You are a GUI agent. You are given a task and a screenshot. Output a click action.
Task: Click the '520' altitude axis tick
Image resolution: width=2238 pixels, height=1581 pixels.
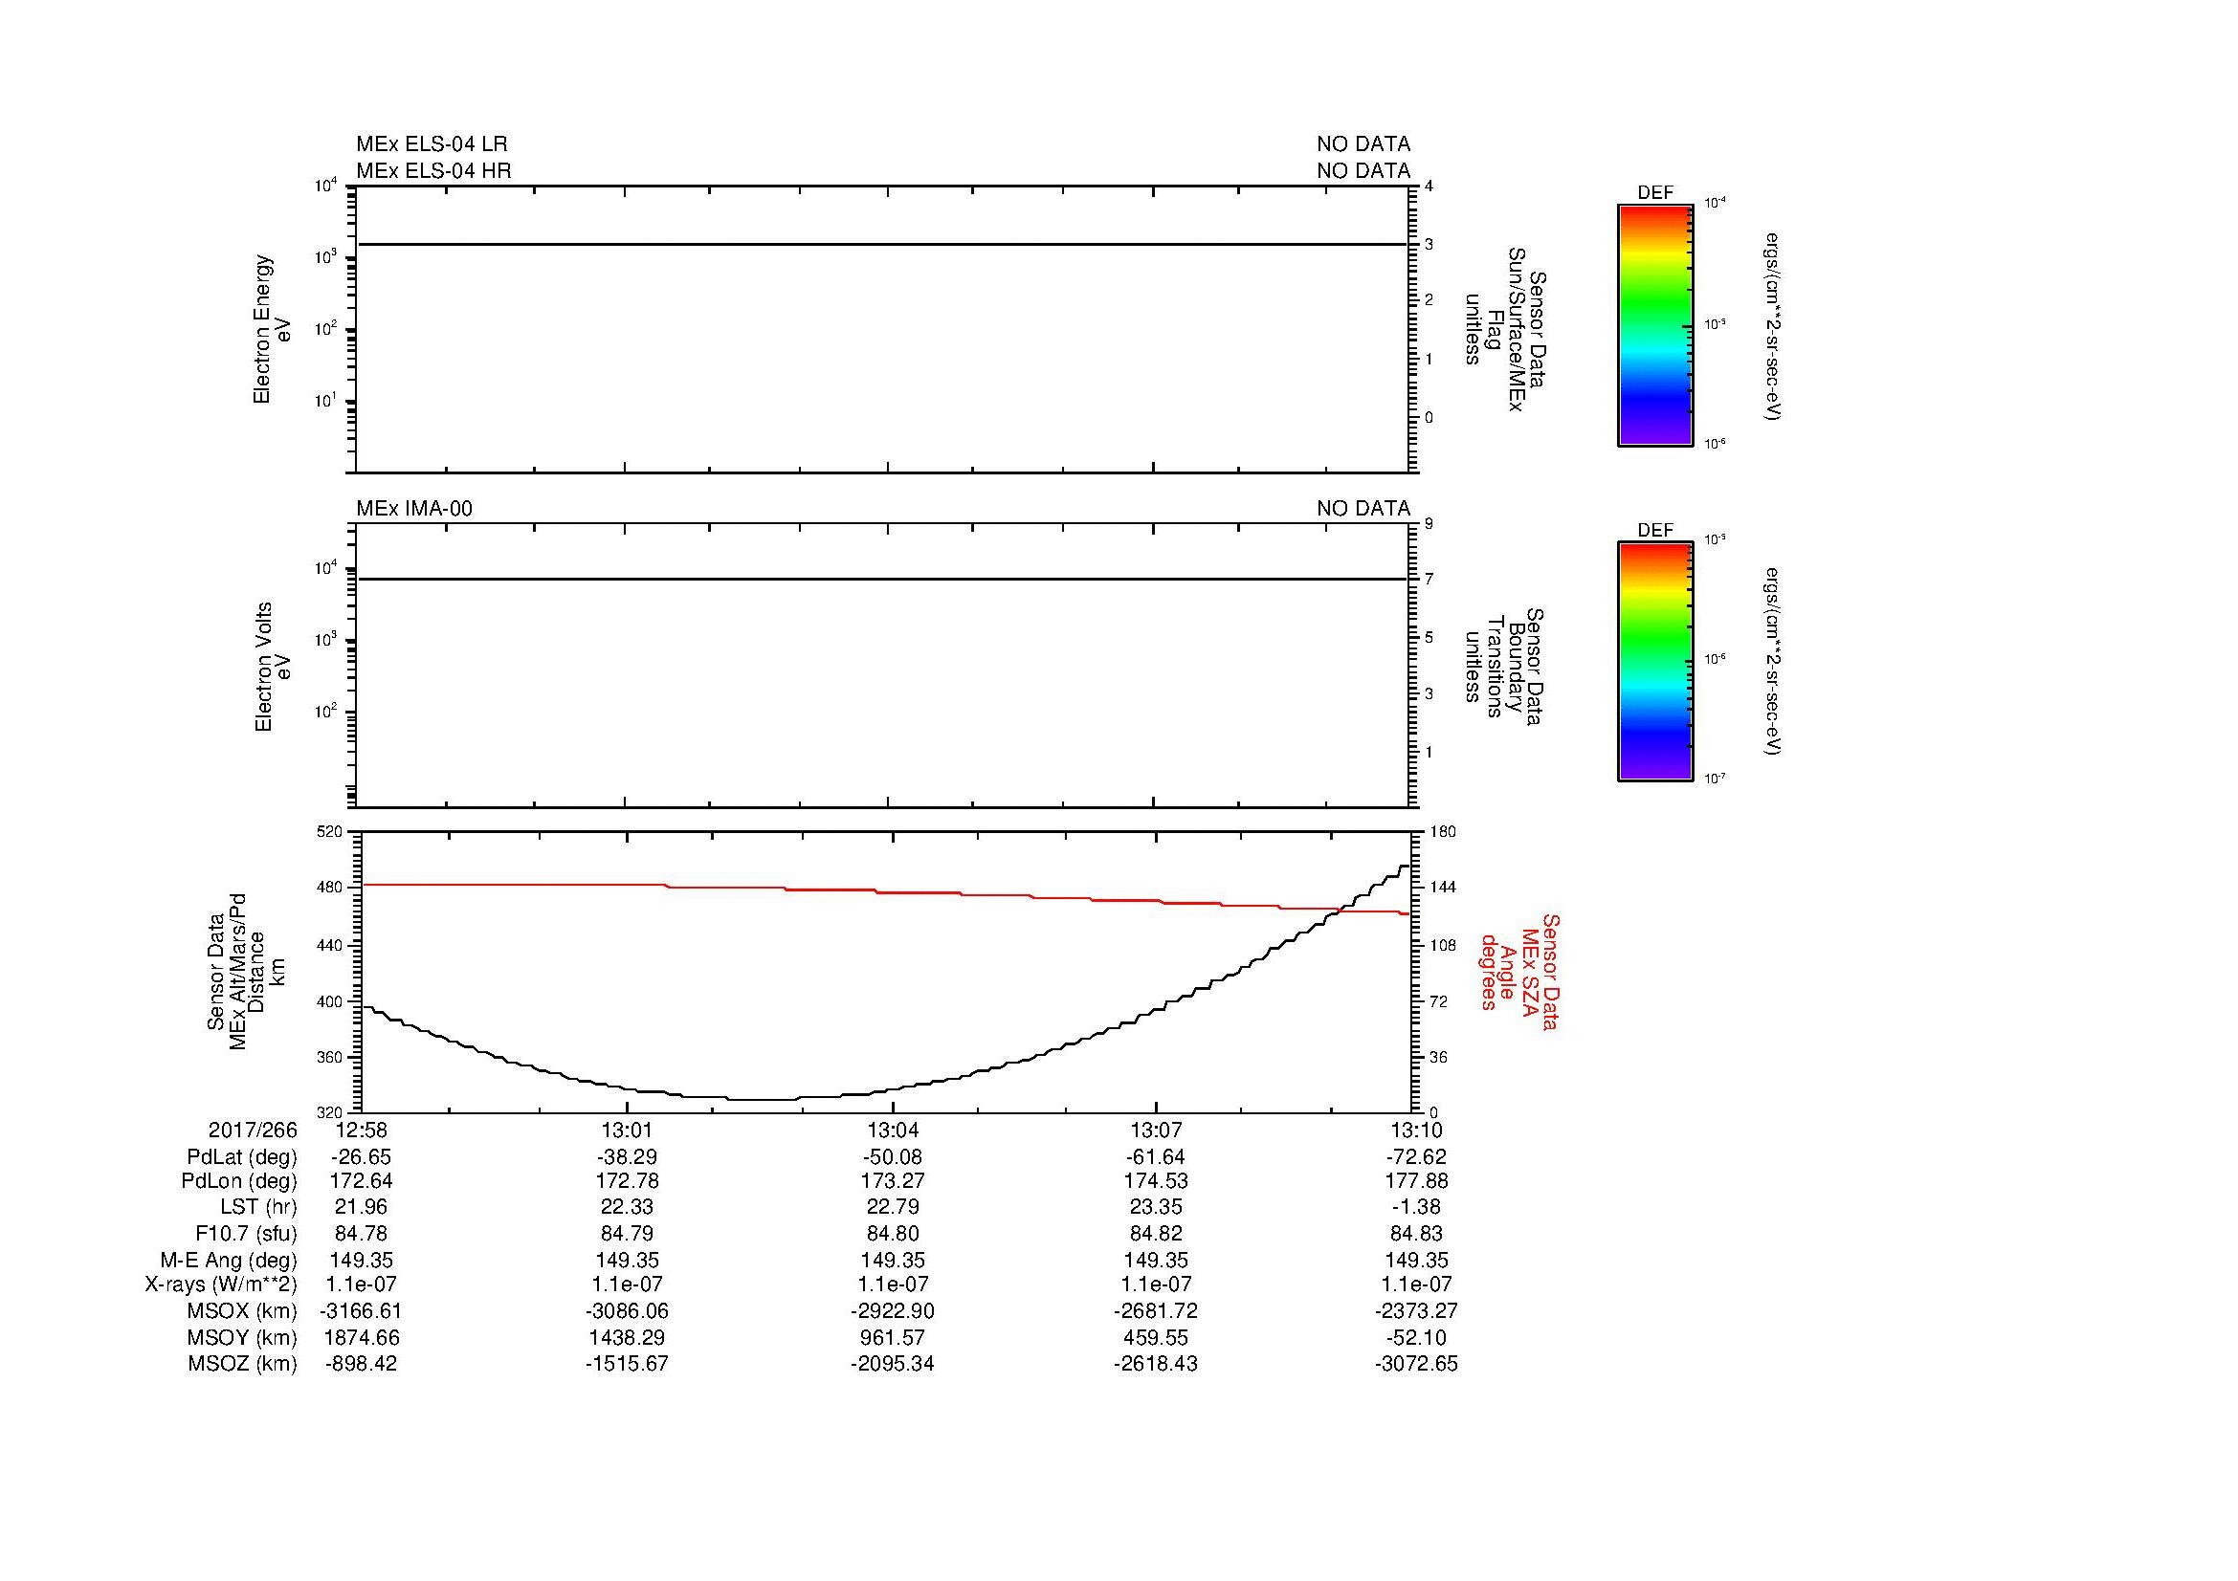click(x=330, y=832)
